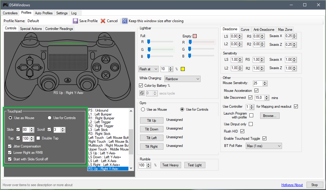Open the While Charging Rainbow dropdown

182,79
